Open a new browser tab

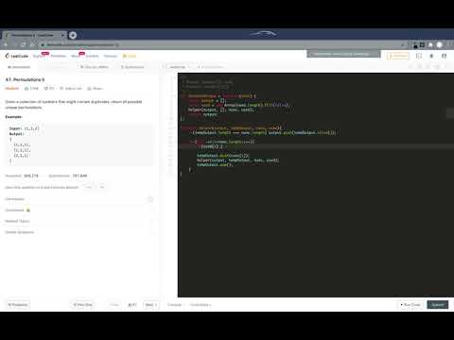[x=73, y=35]
